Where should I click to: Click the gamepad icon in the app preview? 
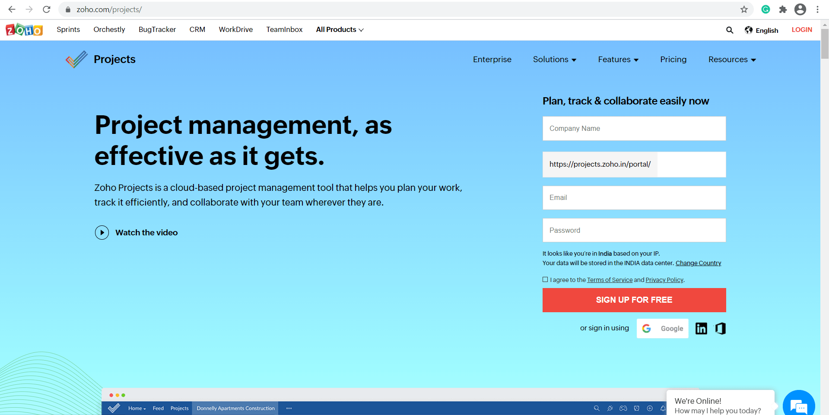tap(623, 408)
